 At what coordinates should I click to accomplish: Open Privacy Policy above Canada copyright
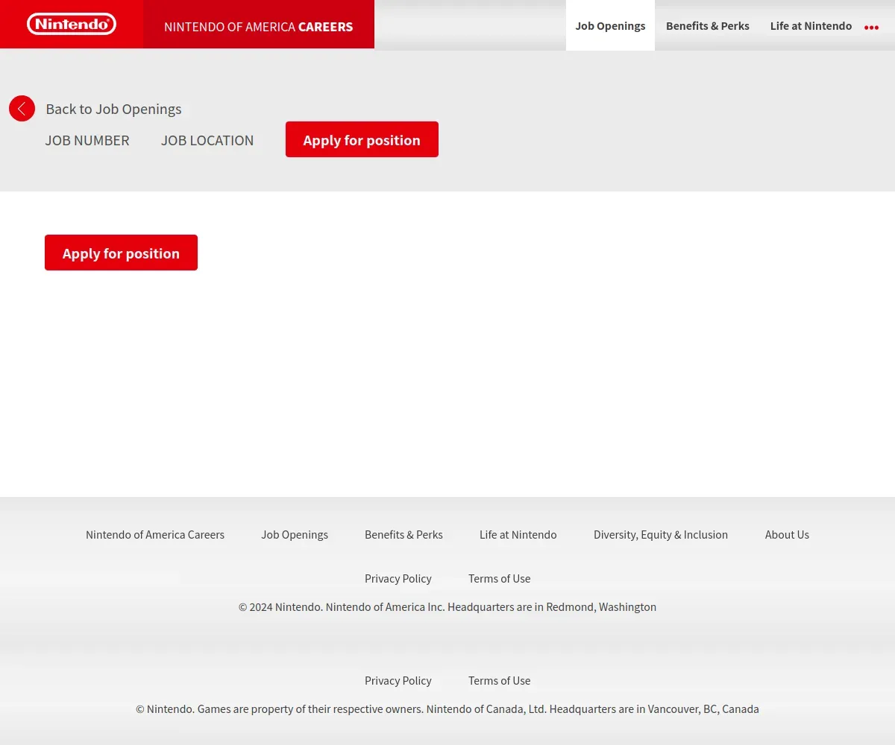(398, 680)
